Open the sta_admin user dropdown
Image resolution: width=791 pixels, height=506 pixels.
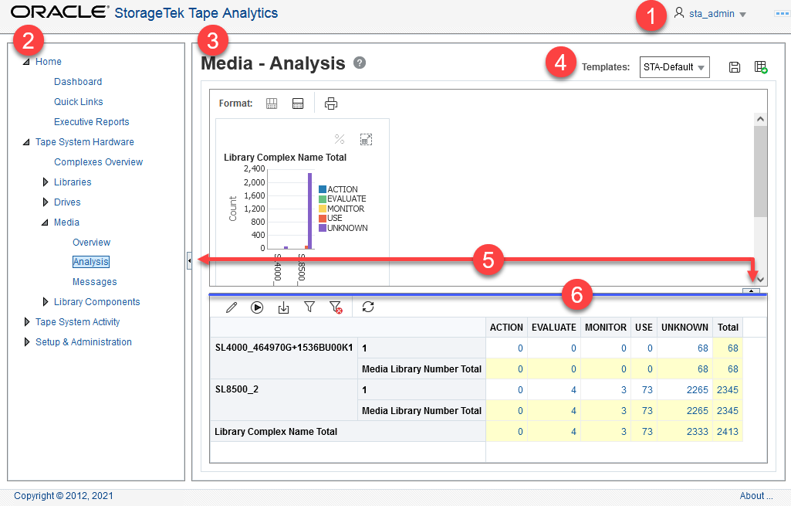[x=742, y=14]
